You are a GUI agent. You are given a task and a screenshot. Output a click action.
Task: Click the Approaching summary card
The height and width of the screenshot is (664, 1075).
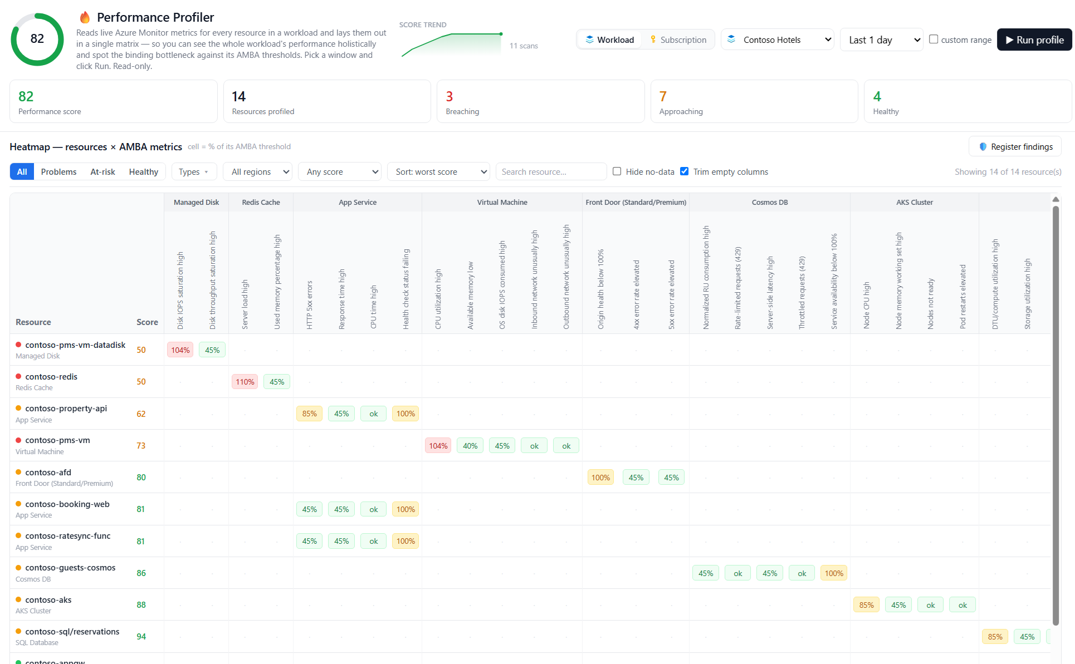click(x=754, y=101)
